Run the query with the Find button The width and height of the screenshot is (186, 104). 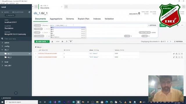[163, 25]
